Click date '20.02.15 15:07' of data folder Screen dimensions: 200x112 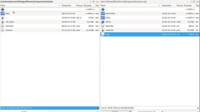coord(68,13)
